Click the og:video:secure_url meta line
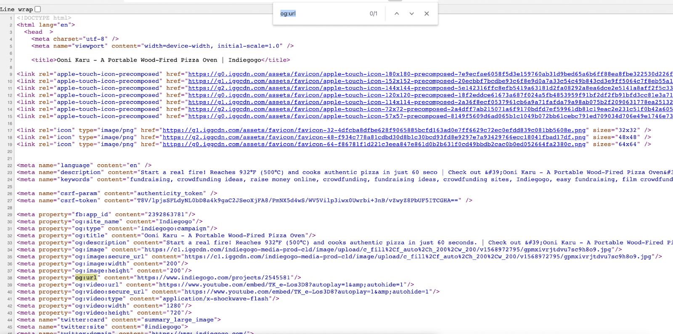 pos(228,292)
